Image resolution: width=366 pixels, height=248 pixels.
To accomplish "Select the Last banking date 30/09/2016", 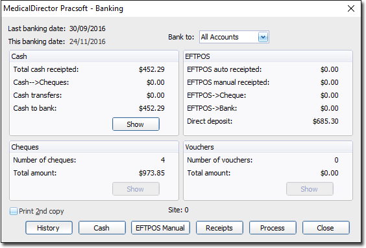I will [x=88, y=28].
